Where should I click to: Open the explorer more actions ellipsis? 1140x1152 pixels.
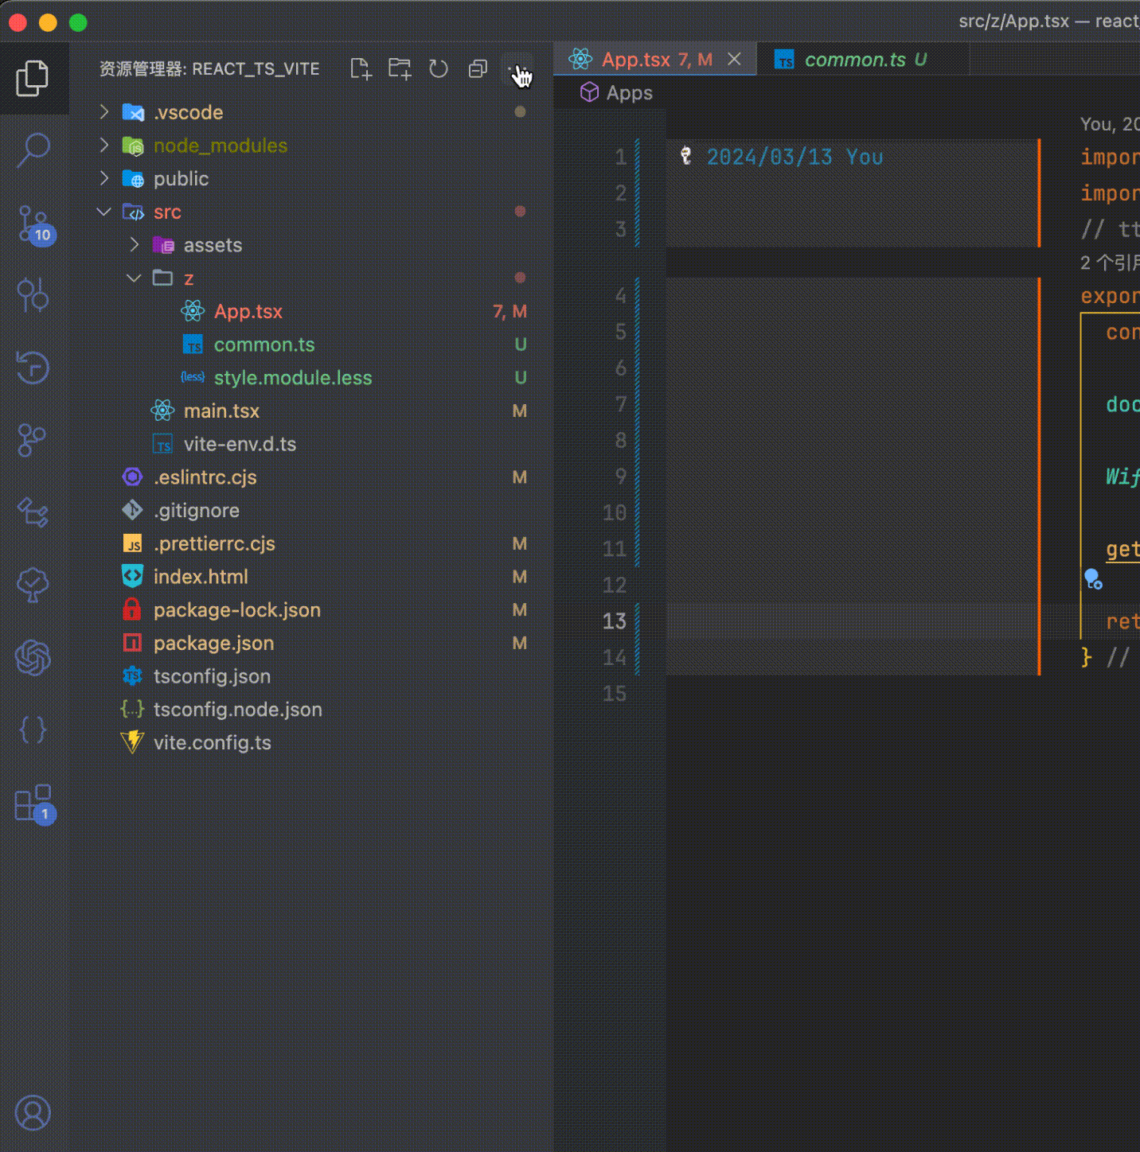coord(517,69)
